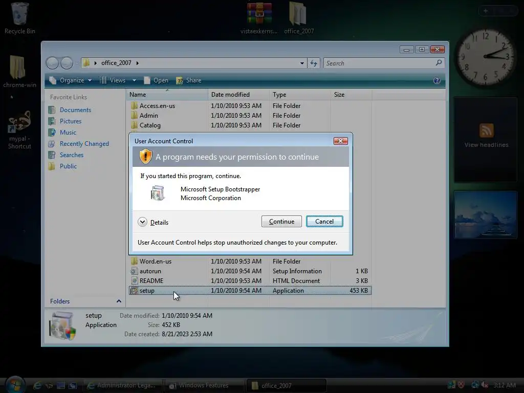Screen dimensions: 524x393
Task: Sort by Name column header
Action: pos(167,95)
